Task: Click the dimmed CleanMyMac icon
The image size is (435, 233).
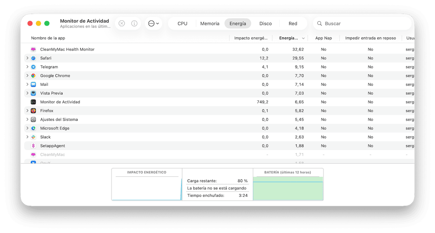Action: click(x=33, y=154)
